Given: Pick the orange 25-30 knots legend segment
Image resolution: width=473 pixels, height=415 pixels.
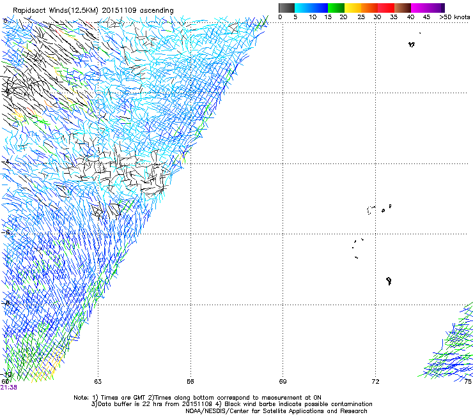Looking at the screenshot, I should pyautogui.click(x=369, y=8).
